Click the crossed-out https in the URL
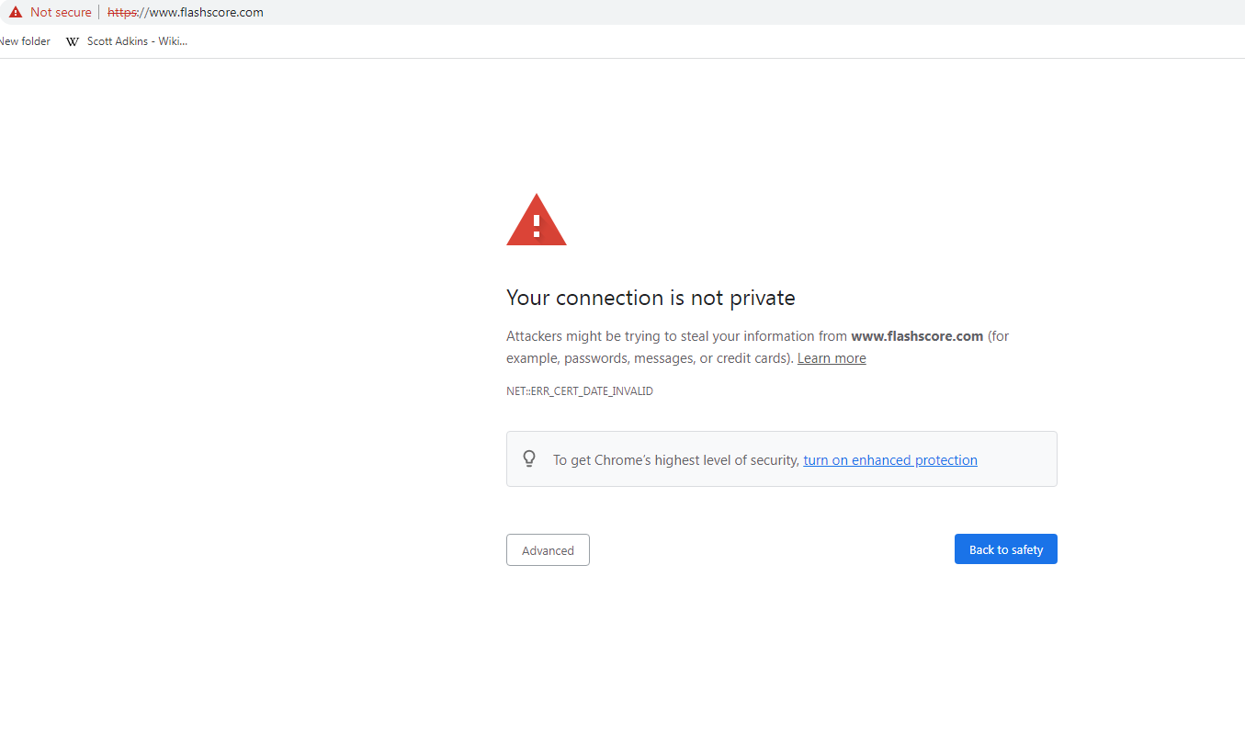Viewport: 1245px width, 746px height. pos(121,13)
